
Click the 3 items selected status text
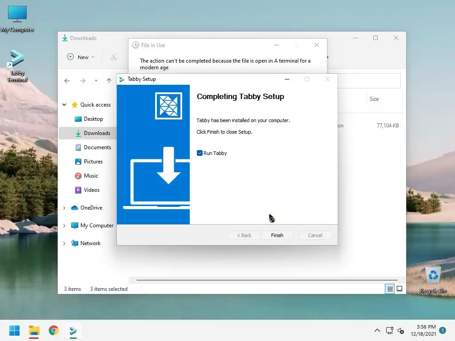[x=109, y=289]
